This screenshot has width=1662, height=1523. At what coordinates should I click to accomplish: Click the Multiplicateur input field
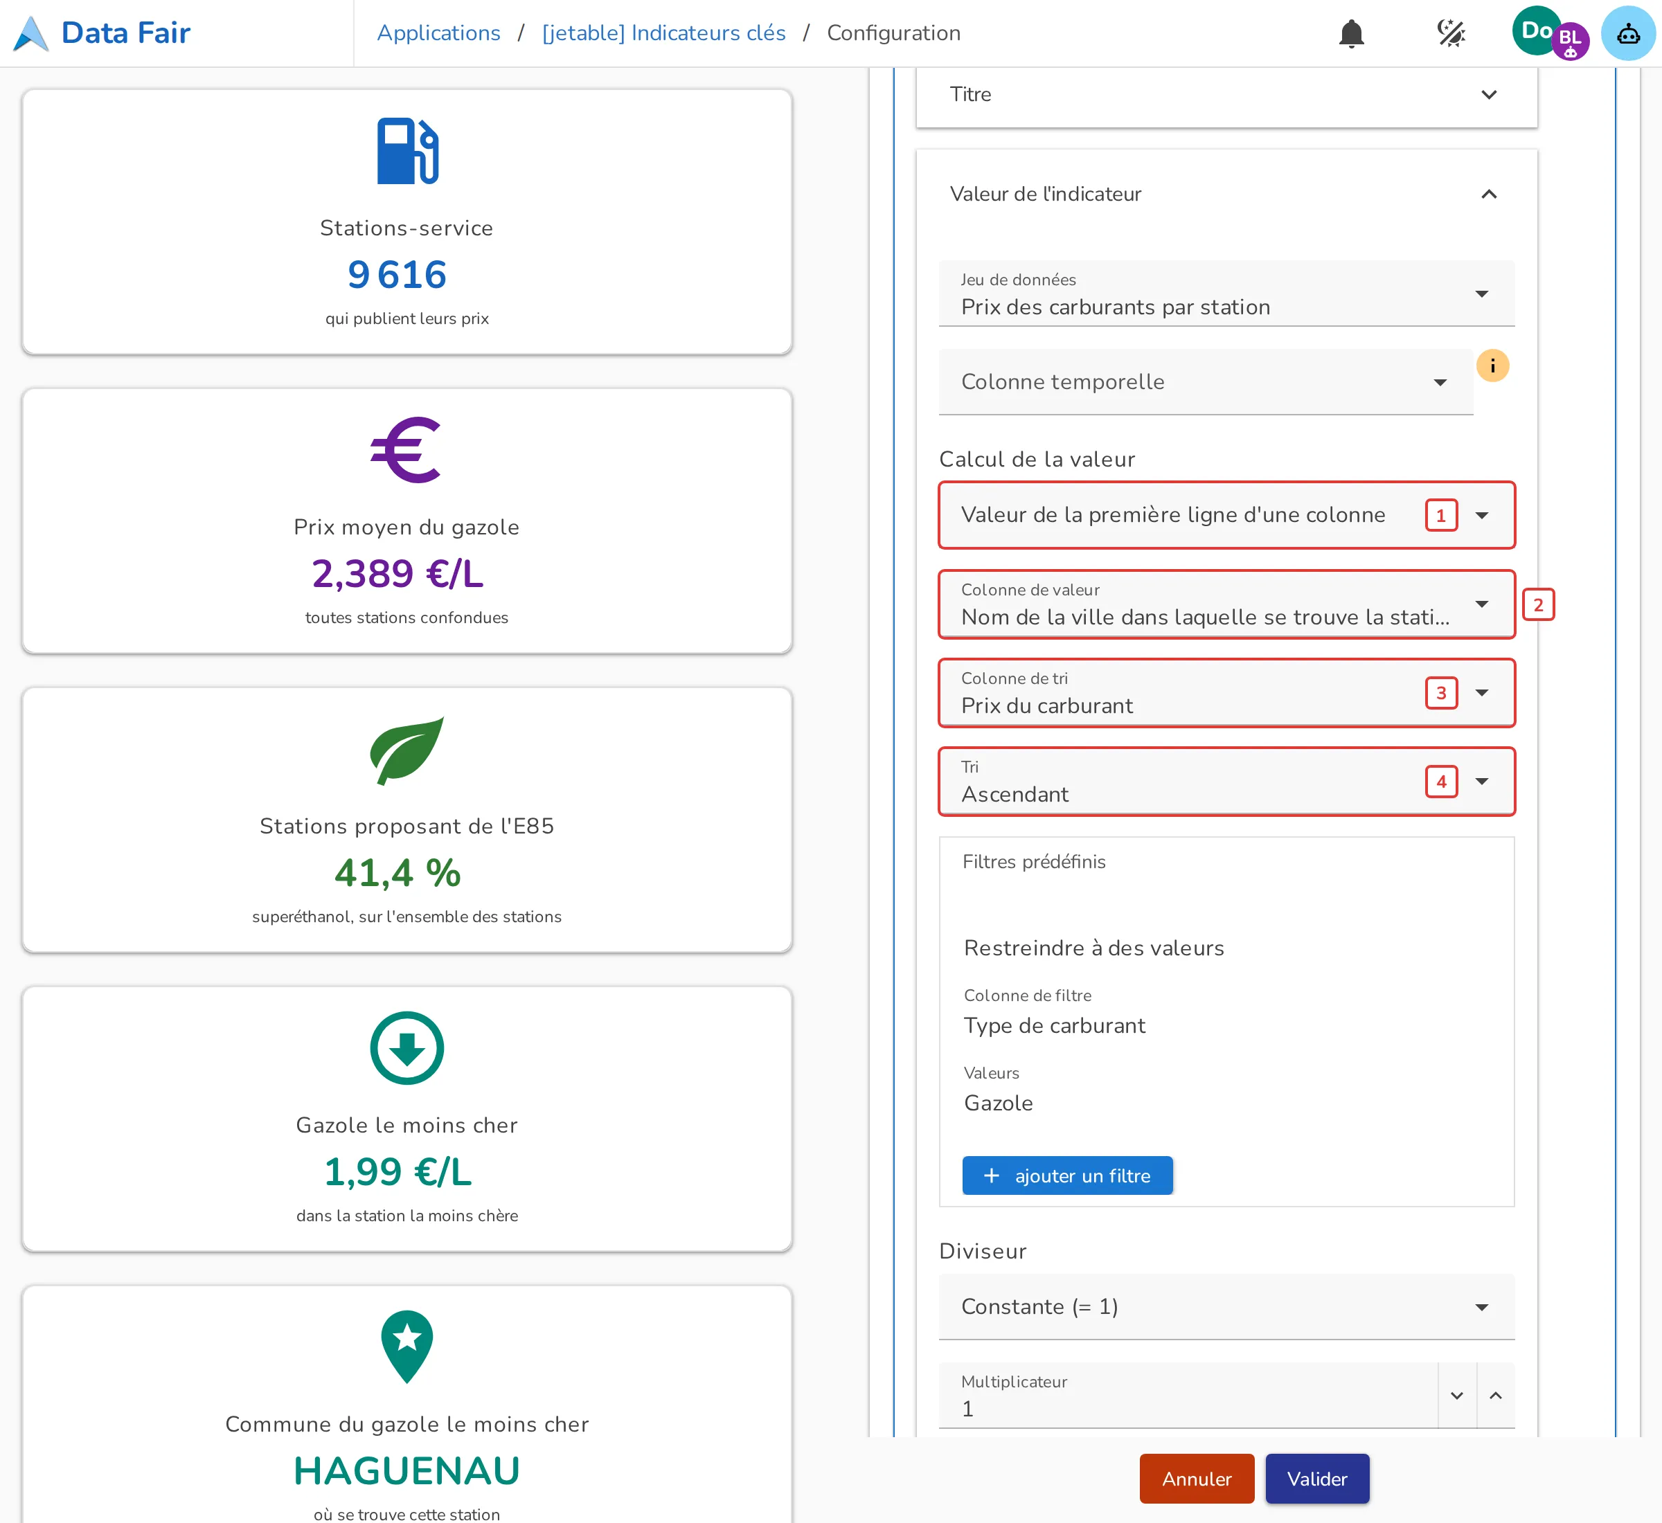click(x=1188, y=1395)
